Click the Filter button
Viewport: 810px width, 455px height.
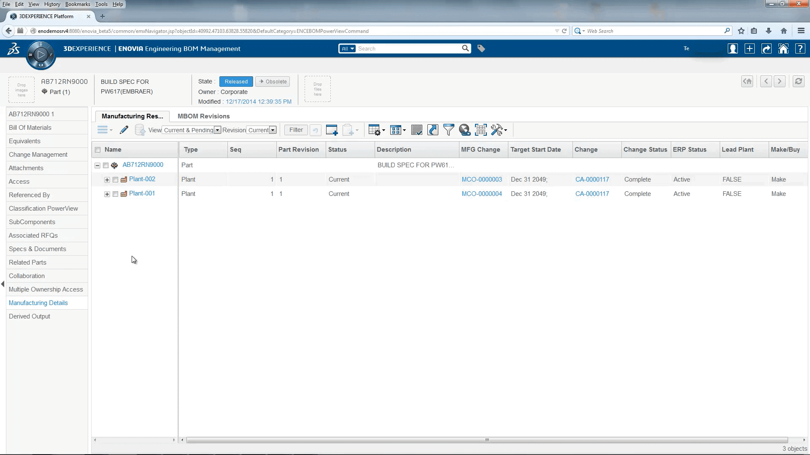click(296, 130)
